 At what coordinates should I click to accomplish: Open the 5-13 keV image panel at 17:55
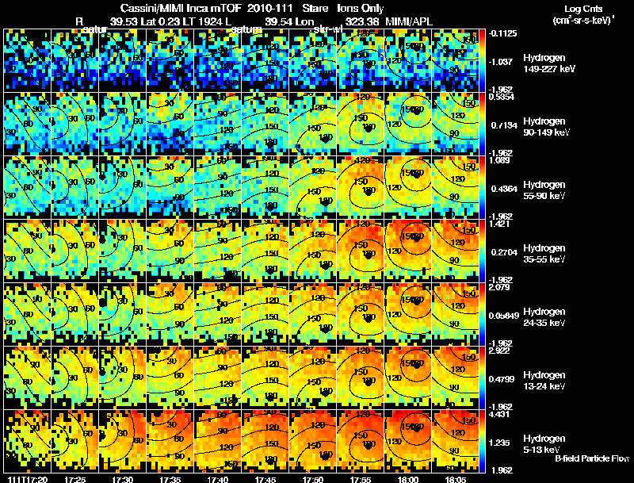(x=361, y=441)
